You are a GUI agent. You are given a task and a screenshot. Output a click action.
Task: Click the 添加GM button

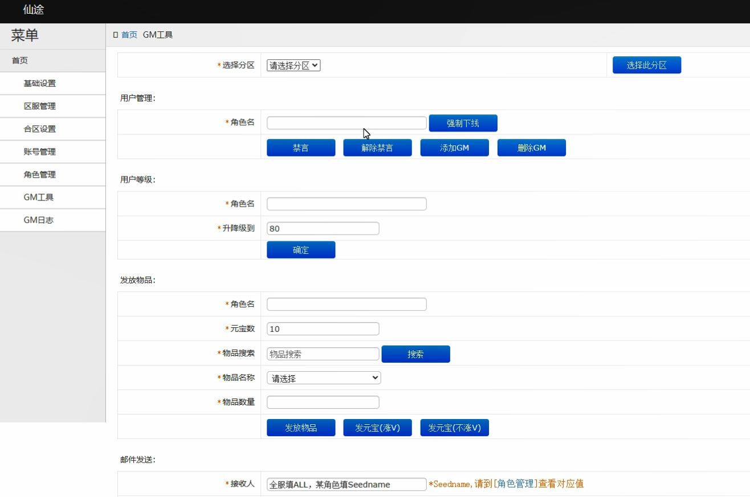click(x=454, y=148)
